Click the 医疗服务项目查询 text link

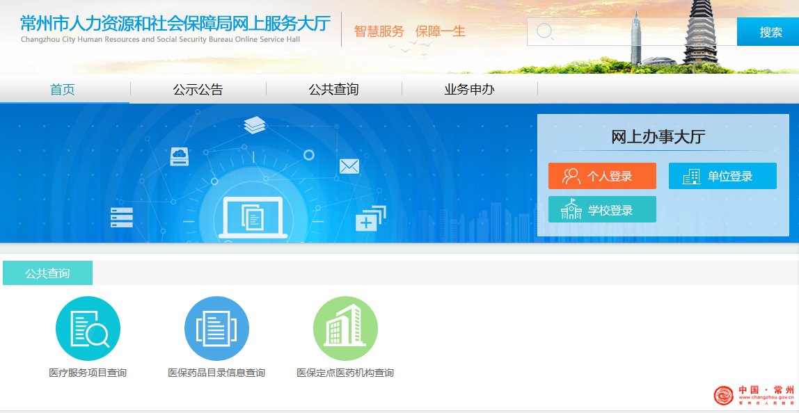pyautogui.click(x=88, y=373)
